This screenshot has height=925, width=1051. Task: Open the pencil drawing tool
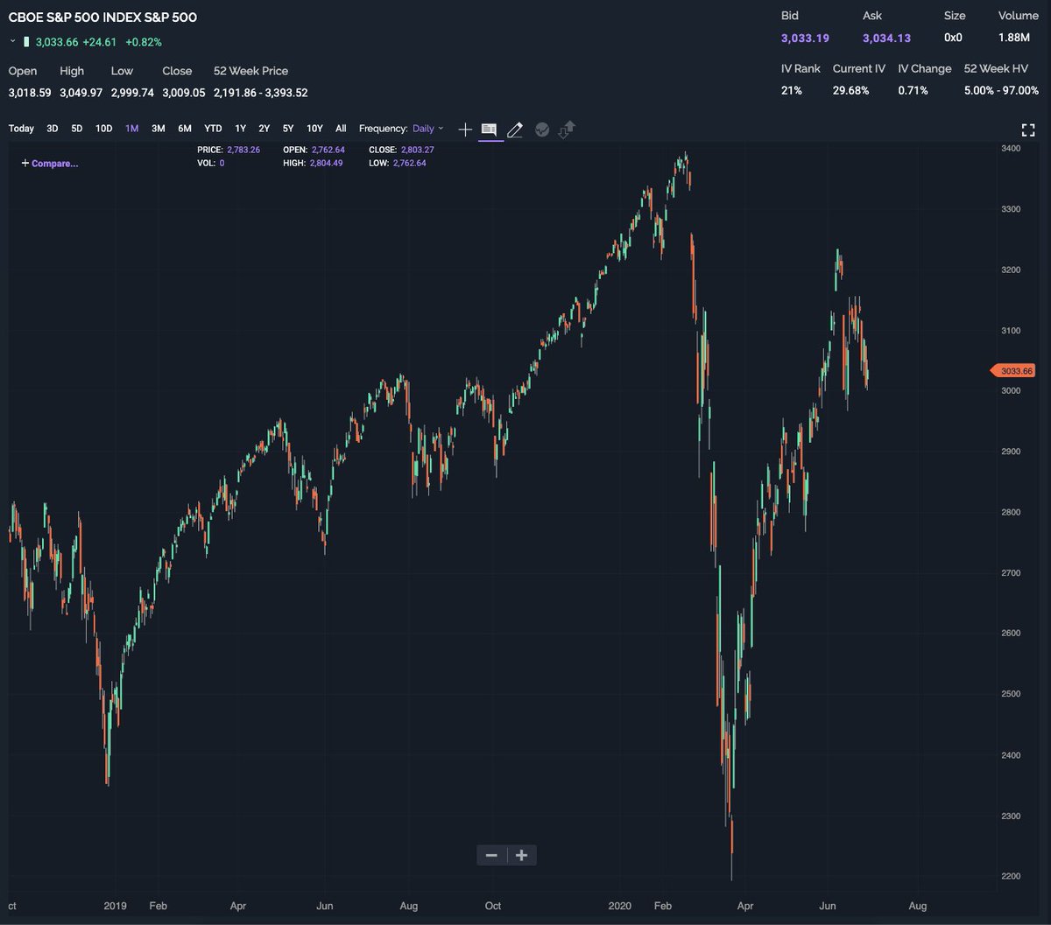(x=515, y=130)
